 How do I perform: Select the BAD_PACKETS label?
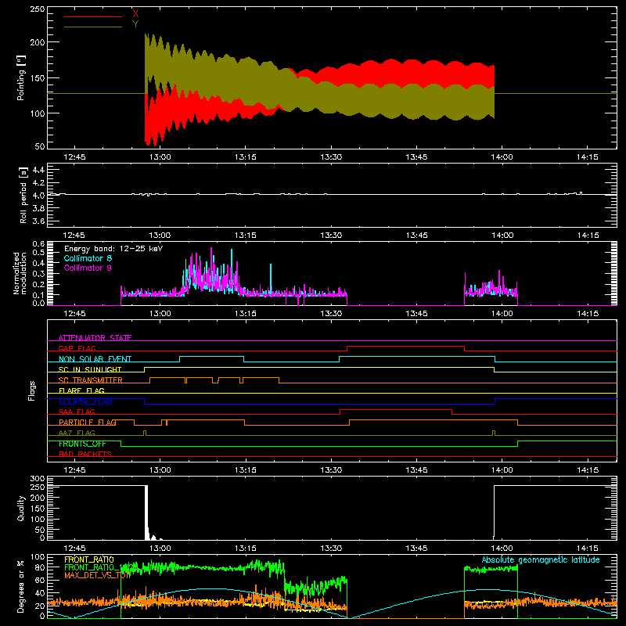click(x=85, y=454)
